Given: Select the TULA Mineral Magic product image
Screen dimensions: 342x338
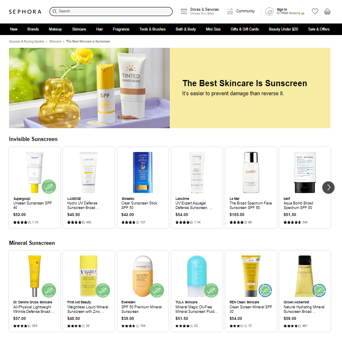Looking at the screenshot, I should pos(197,276).
